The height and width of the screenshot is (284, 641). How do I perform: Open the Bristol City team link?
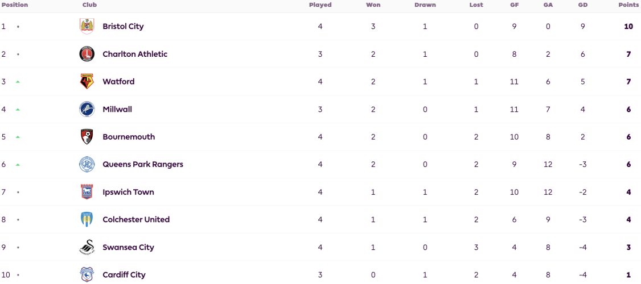(x=123, y=26)
